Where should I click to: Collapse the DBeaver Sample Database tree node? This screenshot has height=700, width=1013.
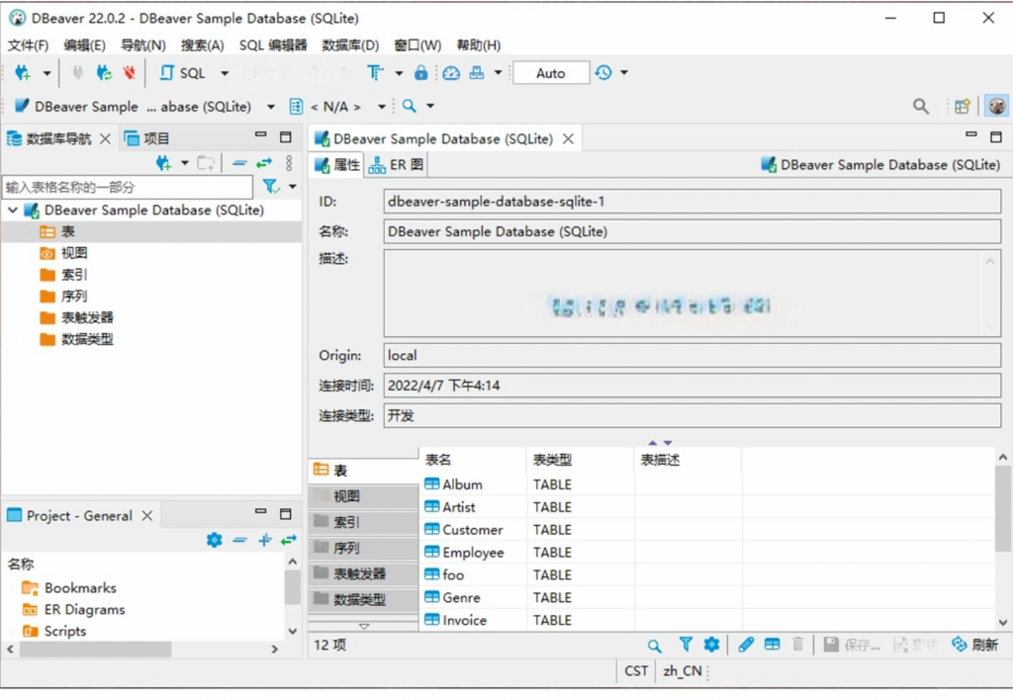pos(12,211)
